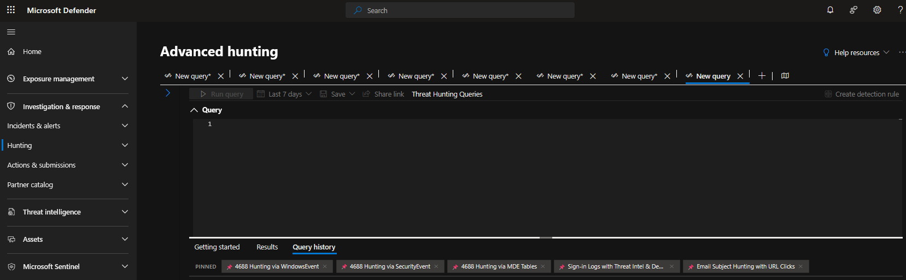Collapse the Investigation & response section chevron
906x280 pixels.
(x=125, y=106)
